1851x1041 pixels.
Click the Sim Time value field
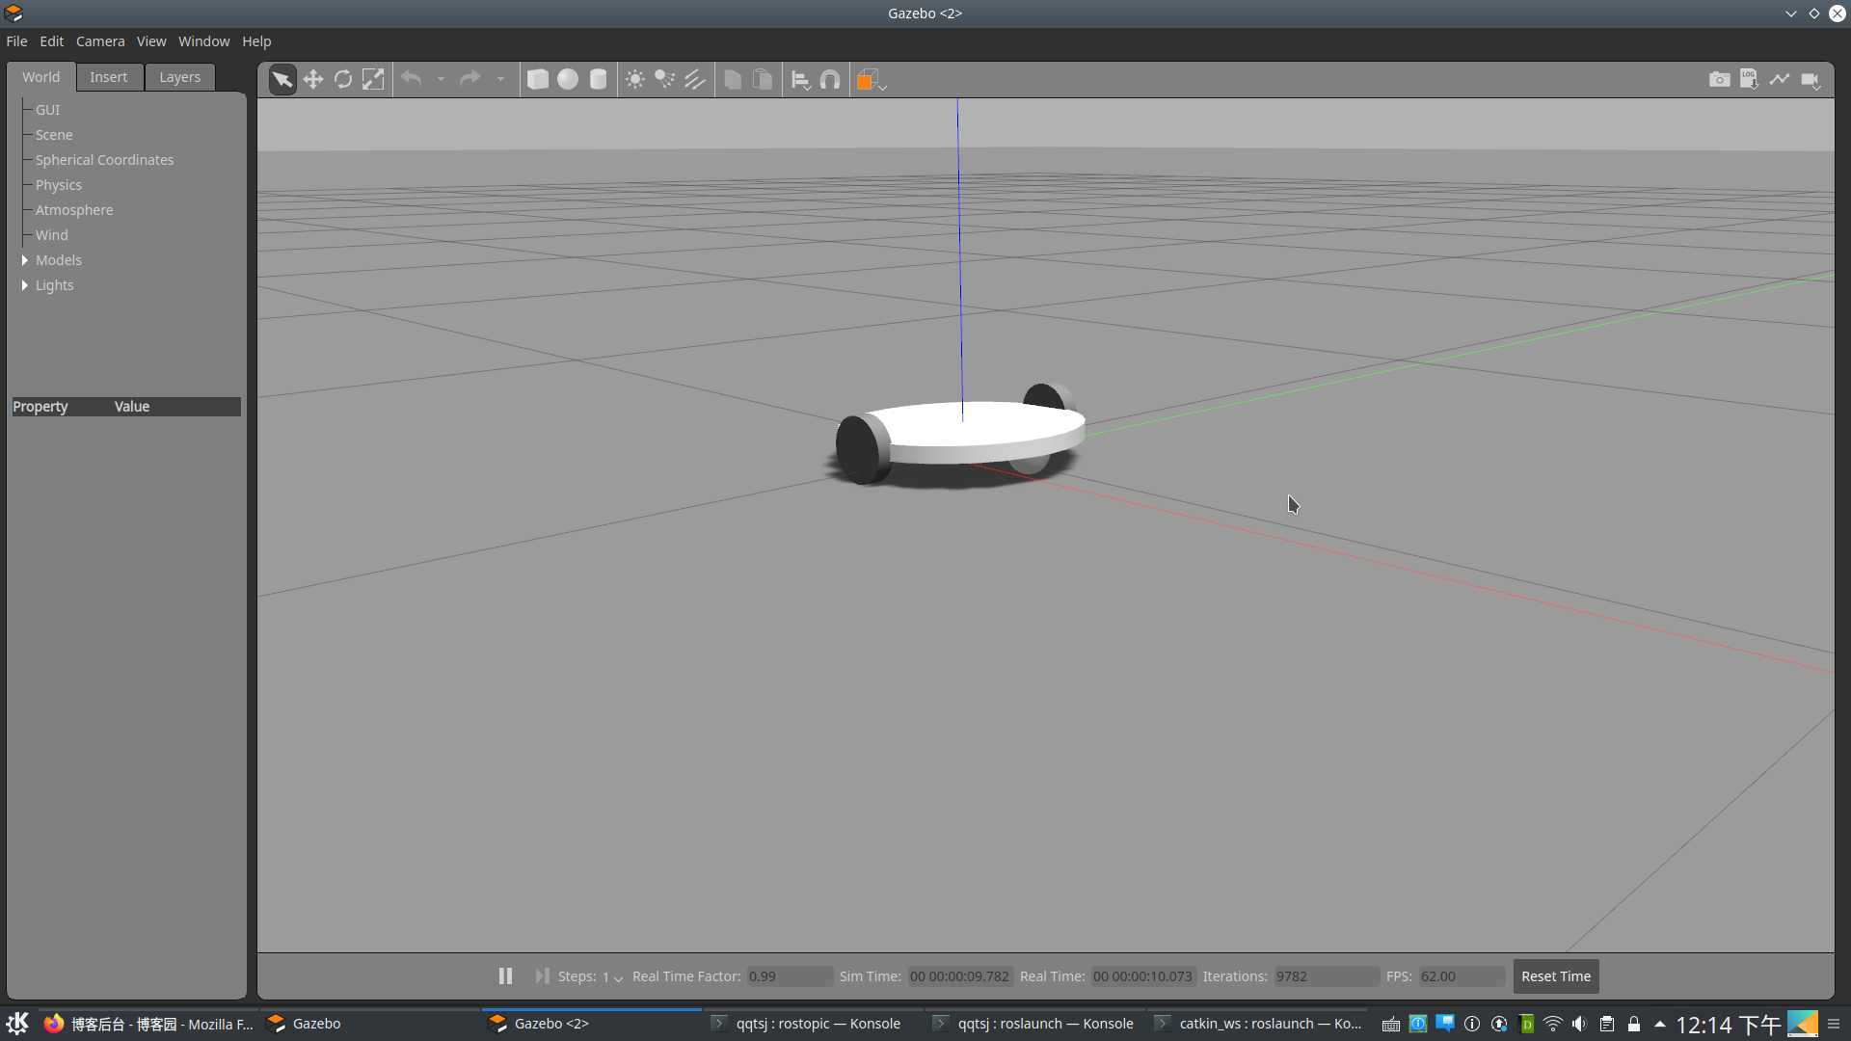(x=960, y=976)
